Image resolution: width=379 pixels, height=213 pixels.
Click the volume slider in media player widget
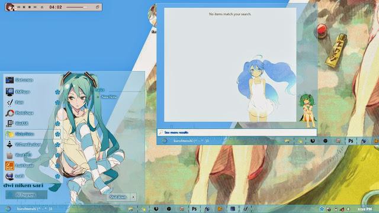tap(77, 7)
